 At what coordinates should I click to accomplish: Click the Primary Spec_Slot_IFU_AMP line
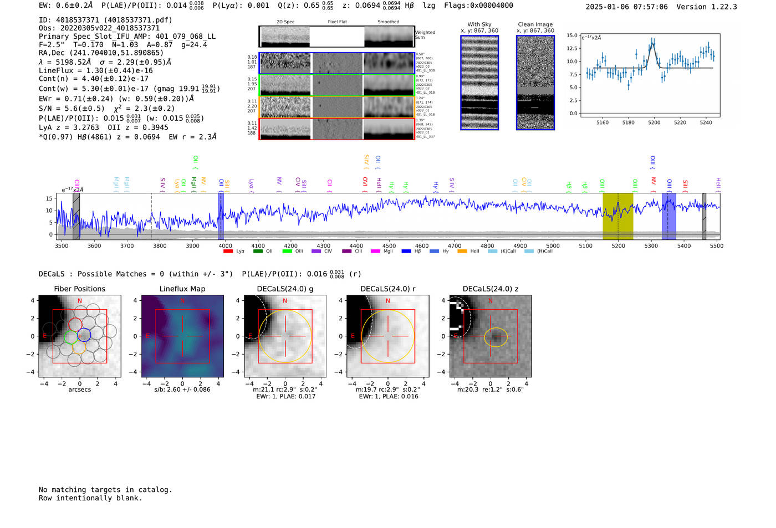(x=127, y=37)
